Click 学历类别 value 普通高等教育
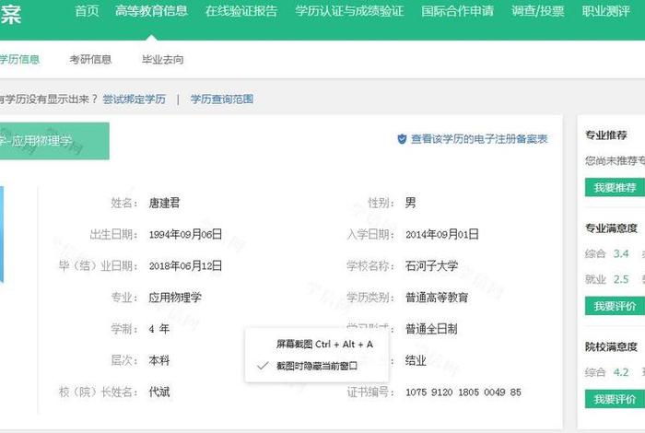 pyautogui.click(x=437, y=298)
